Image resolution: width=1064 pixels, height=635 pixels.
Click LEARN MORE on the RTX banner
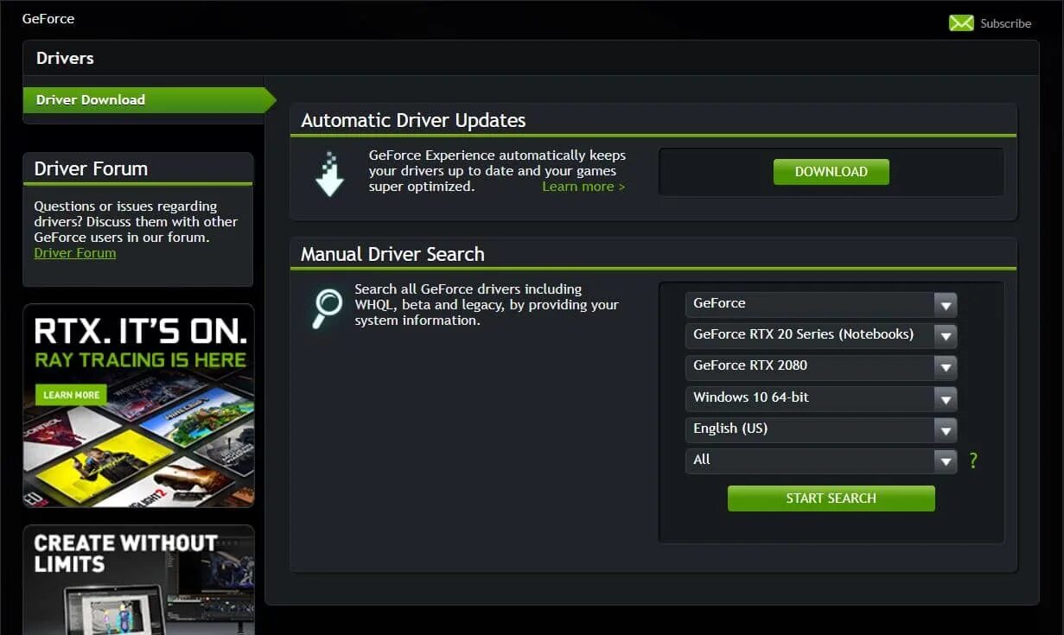point(71,395)
